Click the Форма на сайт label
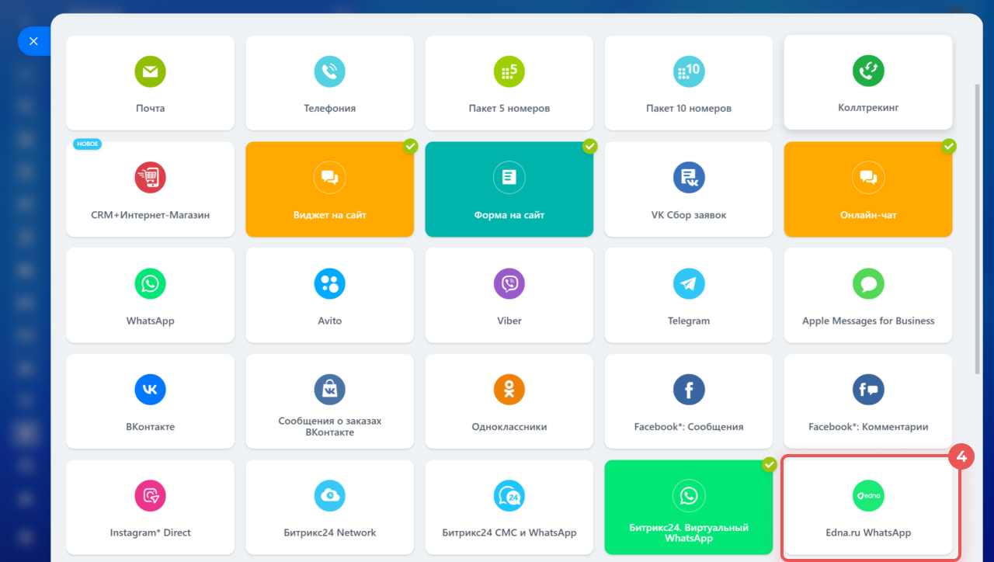The image size is (994, 562). (x=509, y=215)
